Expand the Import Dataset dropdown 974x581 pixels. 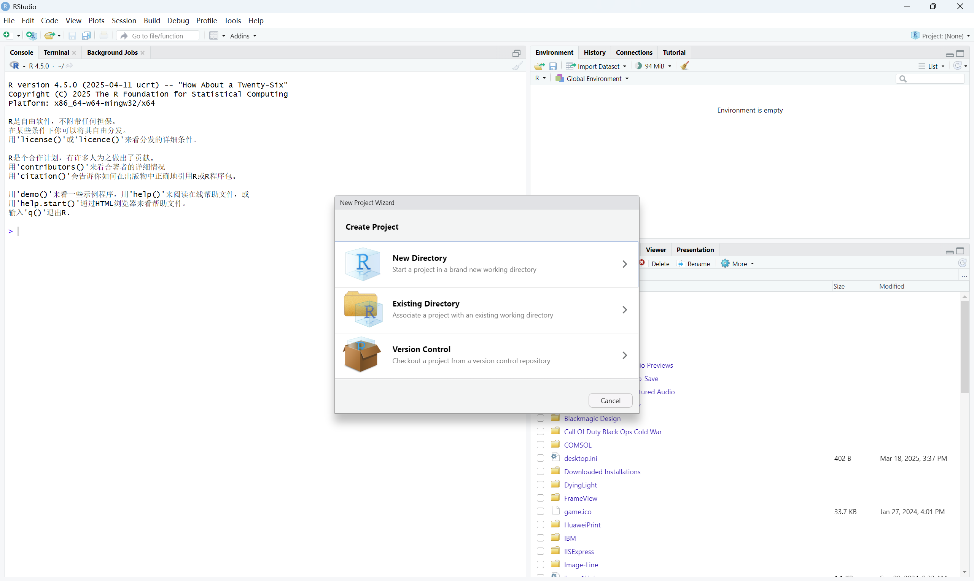[x=596, y=66]
